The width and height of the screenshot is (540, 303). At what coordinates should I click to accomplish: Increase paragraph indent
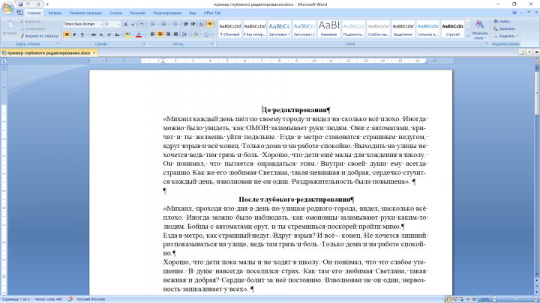coord(193,25)
